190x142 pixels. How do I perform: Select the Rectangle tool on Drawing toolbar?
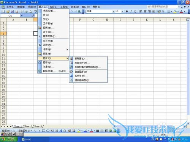pyautogui.click(x=44, y=131)
